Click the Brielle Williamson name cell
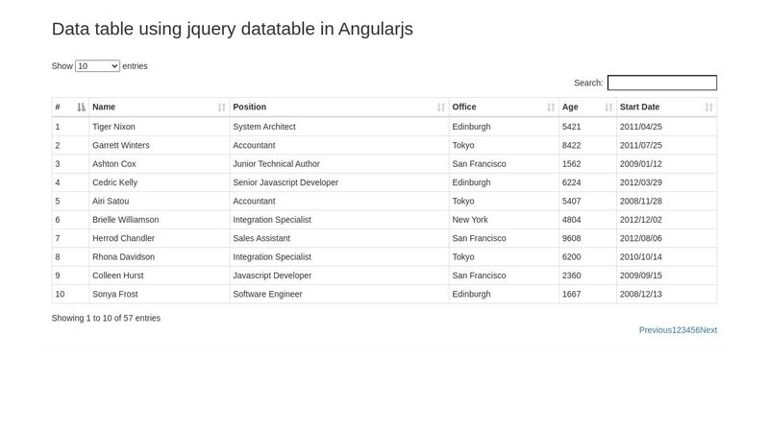The image size is (769, 432). pos(125,220)
